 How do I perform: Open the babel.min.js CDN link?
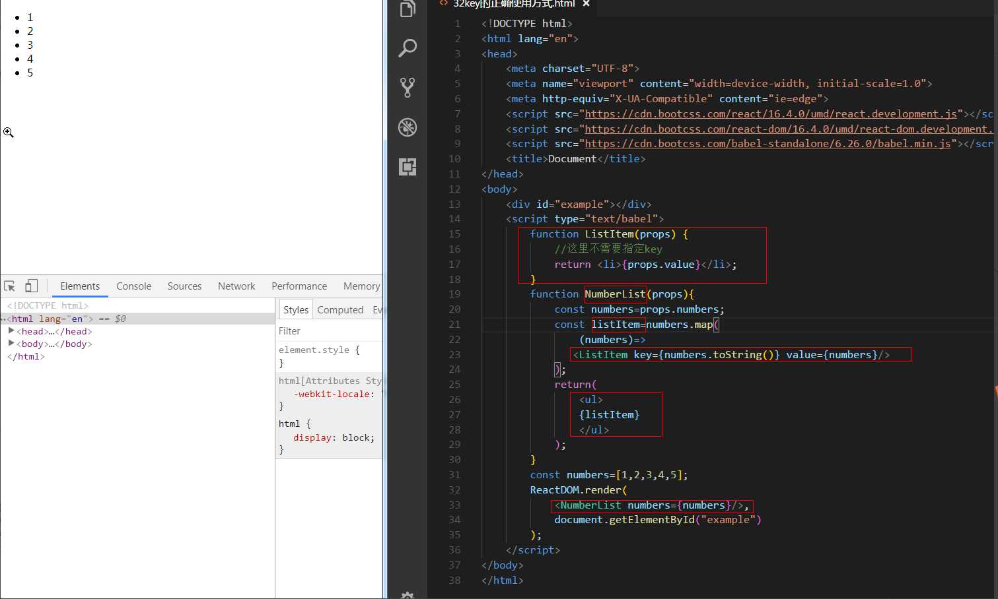click(x=767, y=143)
